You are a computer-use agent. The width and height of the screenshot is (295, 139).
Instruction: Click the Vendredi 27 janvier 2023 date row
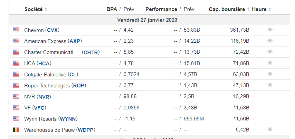(147, 20)
